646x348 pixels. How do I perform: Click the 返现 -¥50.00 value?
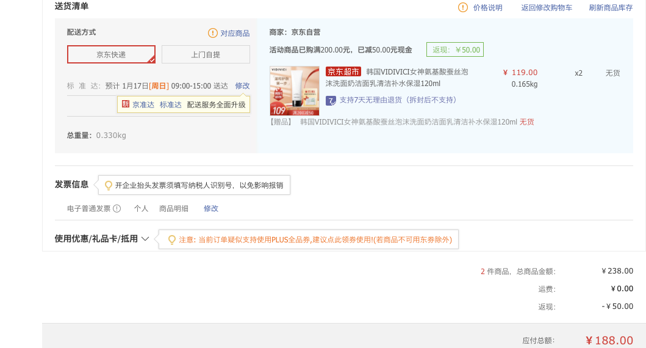(x=617, y=306)
